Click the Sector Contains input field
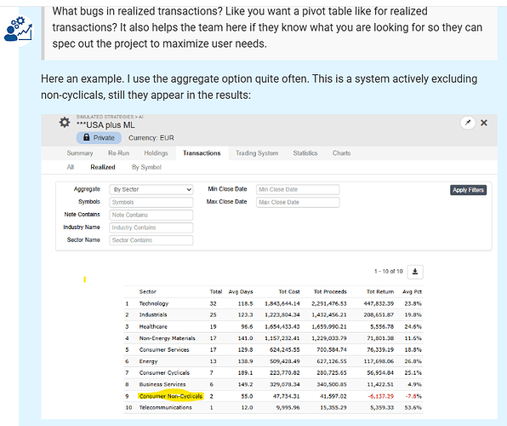The width and height of the screenshot is (507, 426). [x=151, y=240]
